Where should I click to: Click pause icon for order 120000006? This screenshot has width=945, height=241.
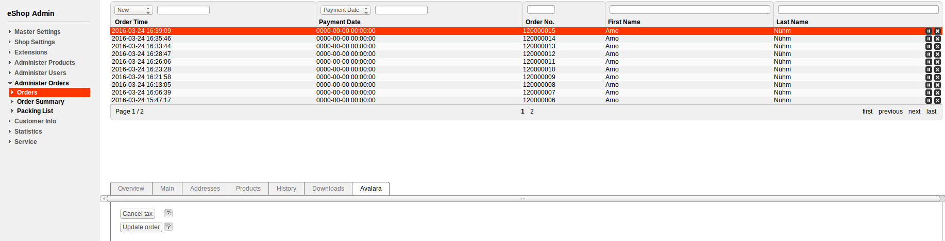click(x=929, y=100)
